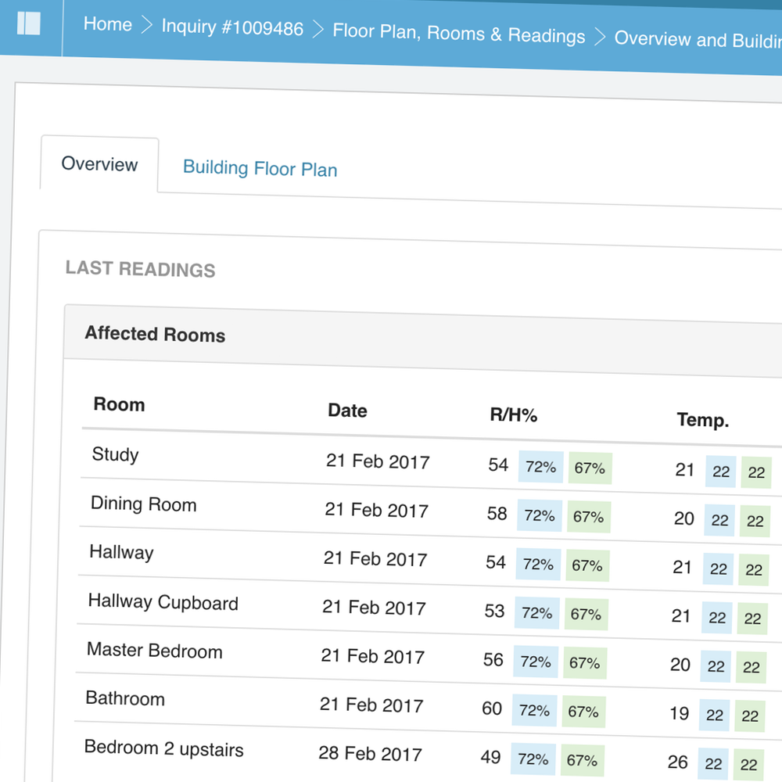Image resolution: width=782 pixels, height=782 pixels.
Task: Click the Temp. column header
Action: click(x=702, y=420)
